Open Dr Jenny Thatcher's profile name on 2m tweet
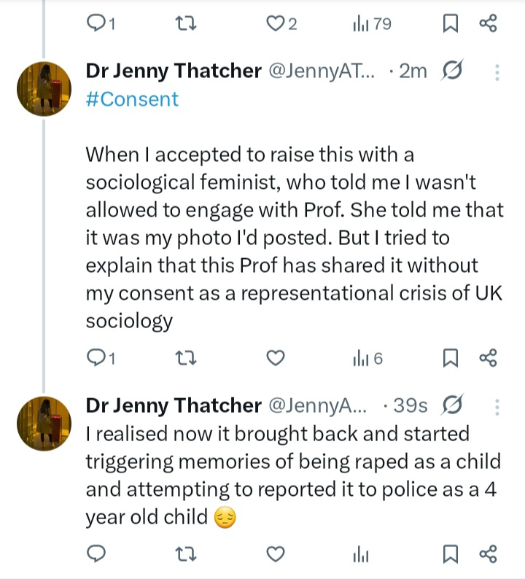Image resolution: width=525 pixels, height=579 pixels. [174, 71]
